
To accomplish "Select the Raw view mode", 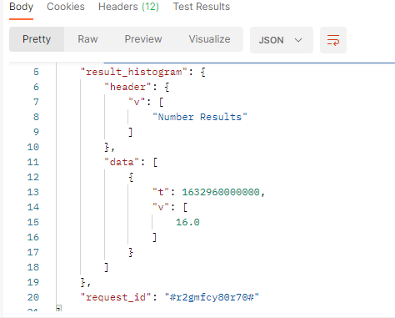I will pyautogui.click(x=87, y=39).
